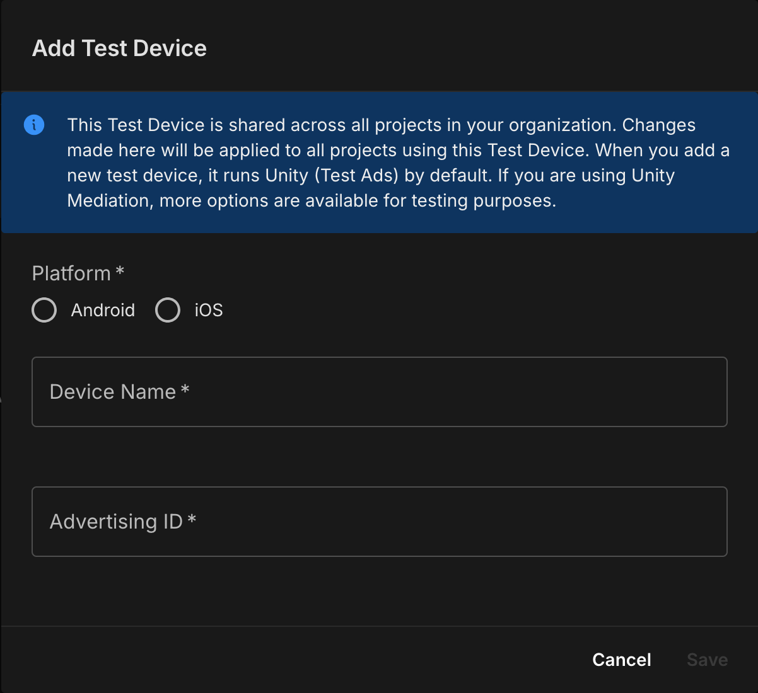Viewport: 758px width, 693px height.
Task: Click the "Device Name" placeholder text
Action: point(112,392)
